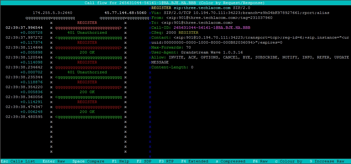The width and height of the screenshot is (351, 164).
Task: Click the Call-ID header line in raw panel
Action: 201,28
